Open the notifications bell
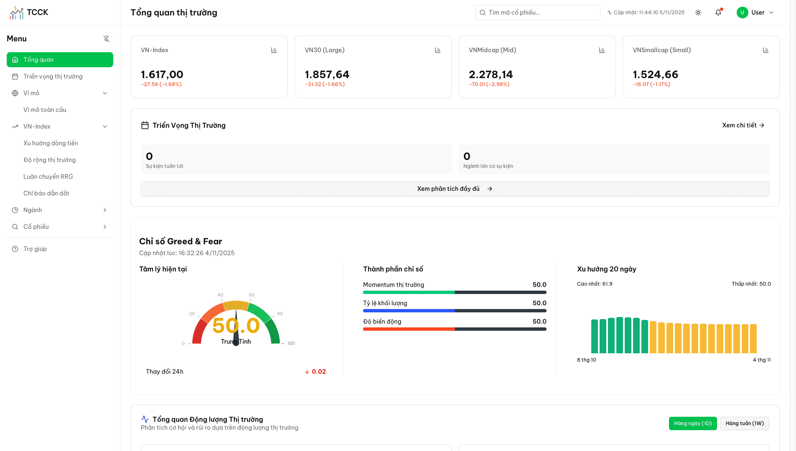The image size is (796, 451). pos(718,13)
